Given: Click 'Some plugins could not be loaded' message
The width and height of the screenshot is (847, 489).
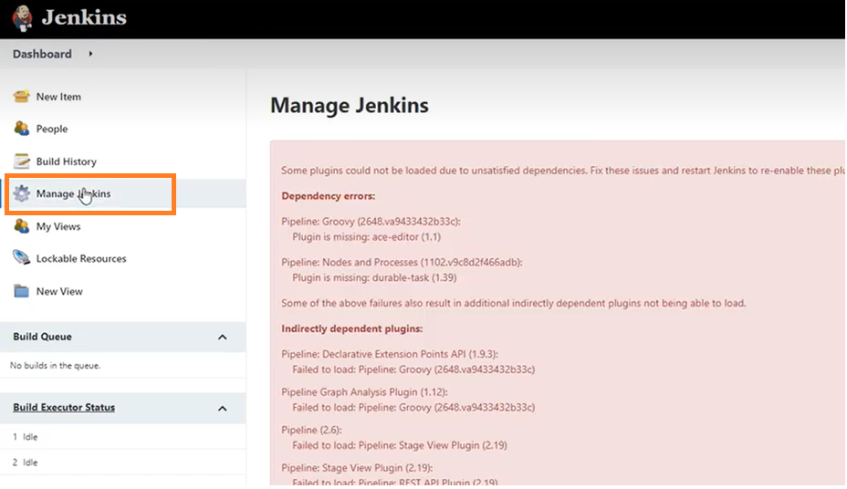Looking at the screenshot, I should click(x=562, y=171).
